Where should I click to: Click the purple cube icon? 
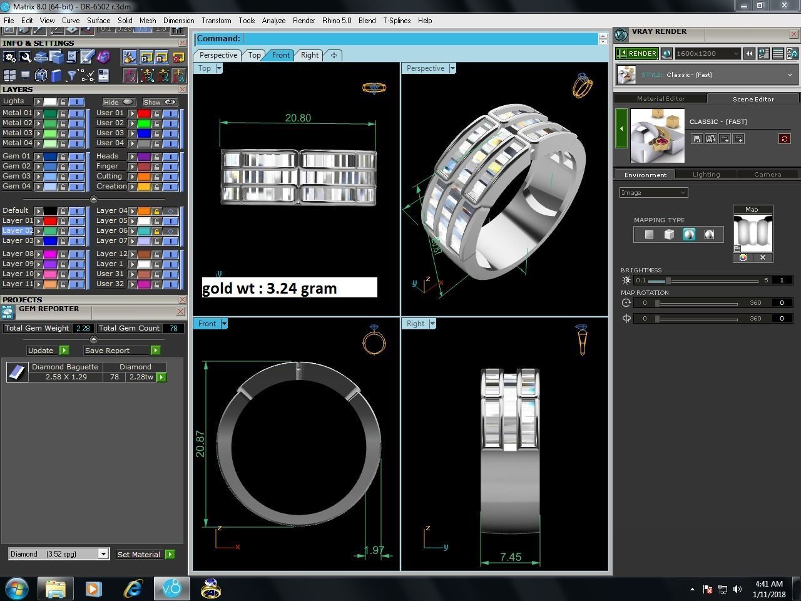103,58
